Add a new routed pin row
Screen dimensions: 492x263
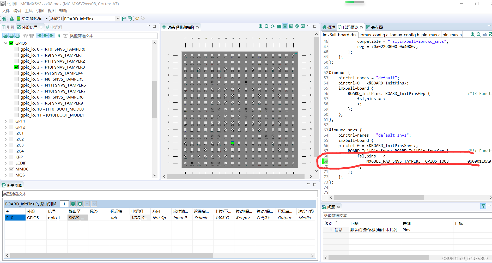(x=73, y=204)
